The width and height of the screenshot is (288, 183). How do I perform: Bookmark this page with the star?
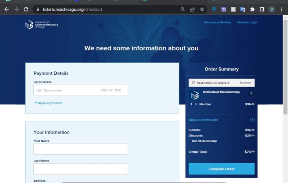click(x=202, y=9)
